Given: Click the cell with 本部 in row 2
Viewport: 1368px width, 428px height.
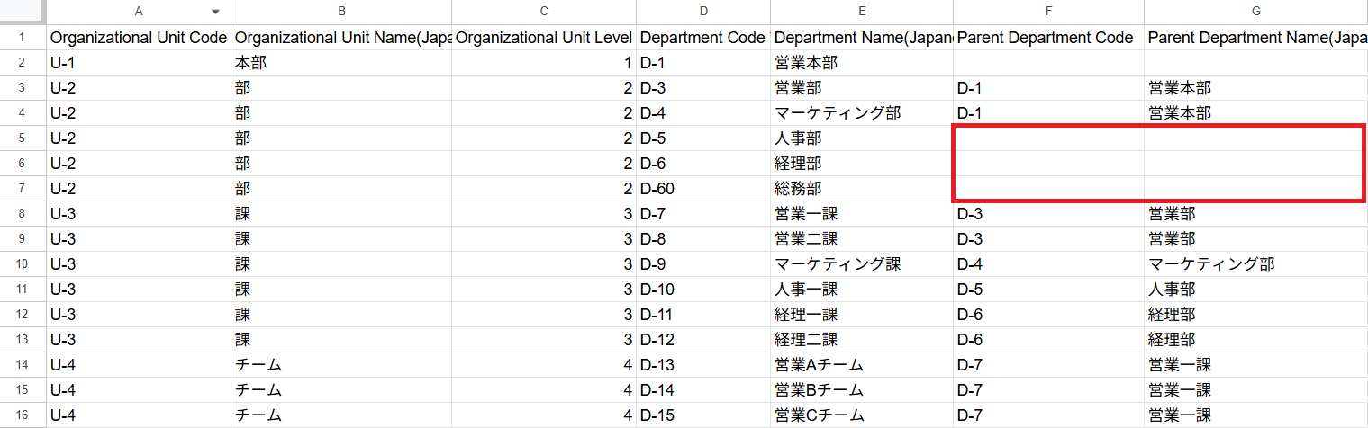Looking at the screenshot, I should (340, 63).
